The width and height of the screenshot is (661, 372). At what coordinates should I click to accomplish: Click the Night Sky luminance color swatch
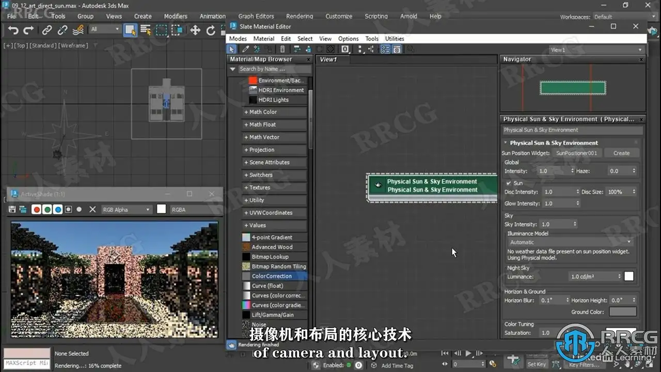[629, 276]
